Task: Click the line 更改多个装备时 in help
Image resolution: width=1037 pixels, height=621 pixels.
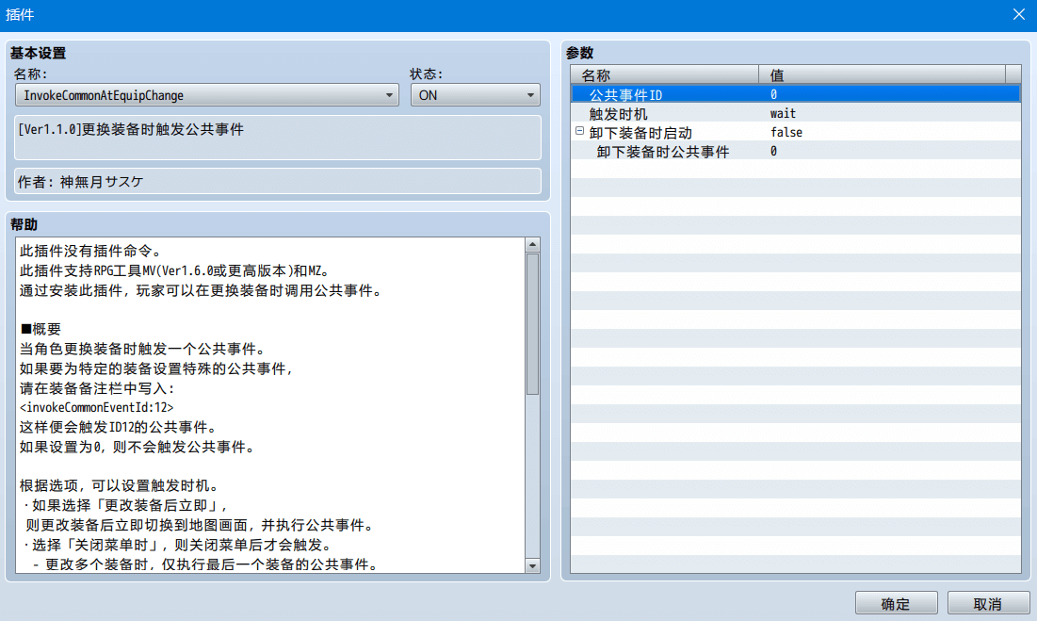Action: (206, 564)
